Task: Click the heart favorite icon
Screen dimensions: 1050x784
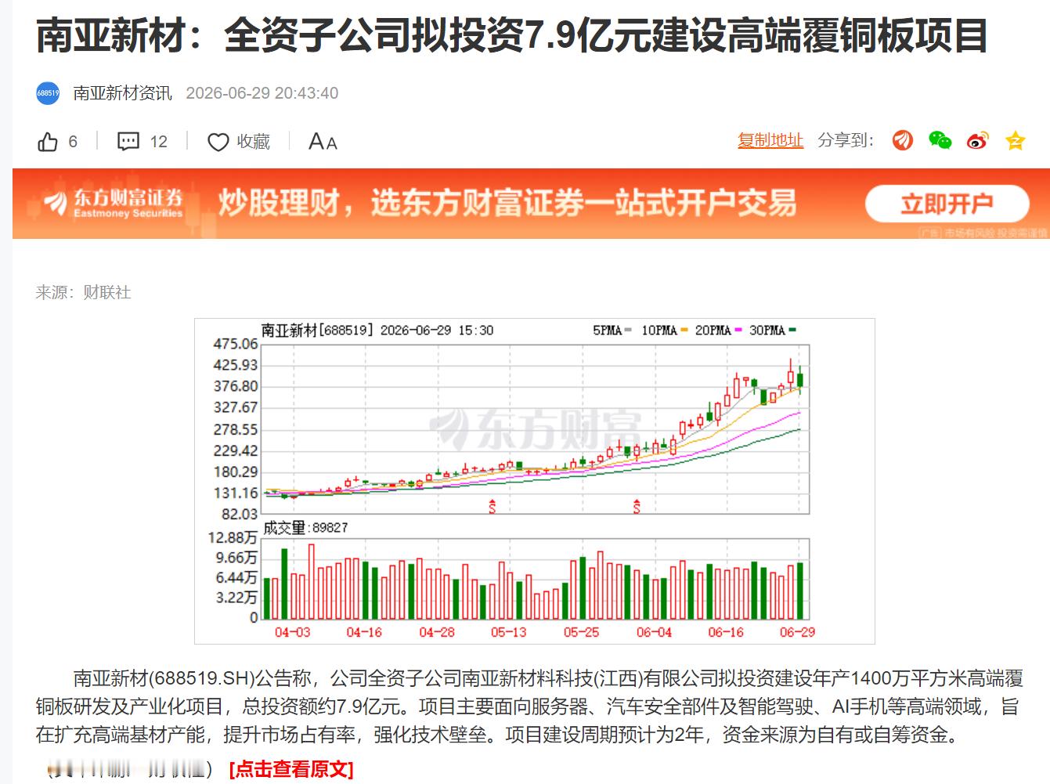Action: coord(218,142)
